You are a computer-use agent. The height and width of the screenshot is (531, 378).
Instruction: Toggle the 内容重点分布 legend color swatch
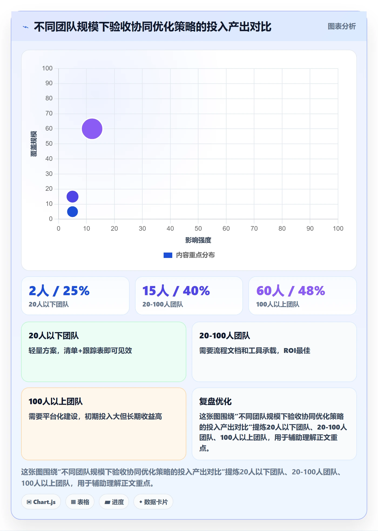click(x=168, y=255)
